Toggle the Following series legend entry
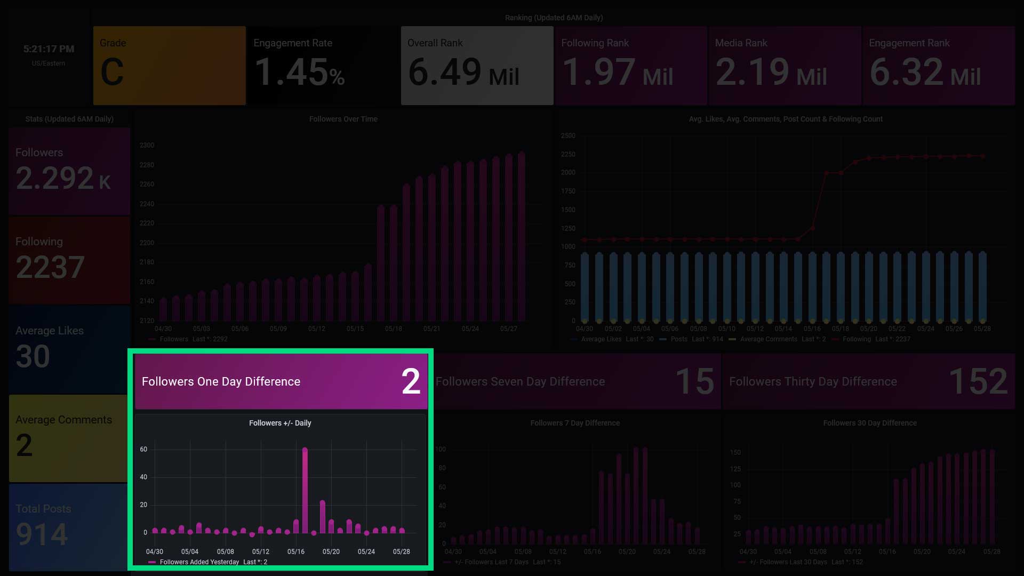 (x=857, y=339)
